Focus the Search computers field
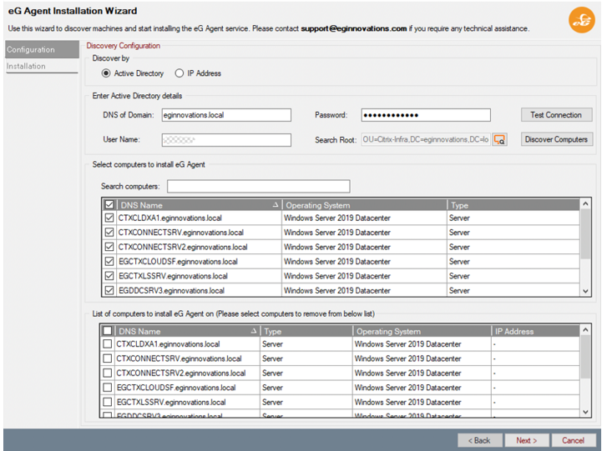Image resolution: width=602 pixels, height=451 pixels. [258, 186]
